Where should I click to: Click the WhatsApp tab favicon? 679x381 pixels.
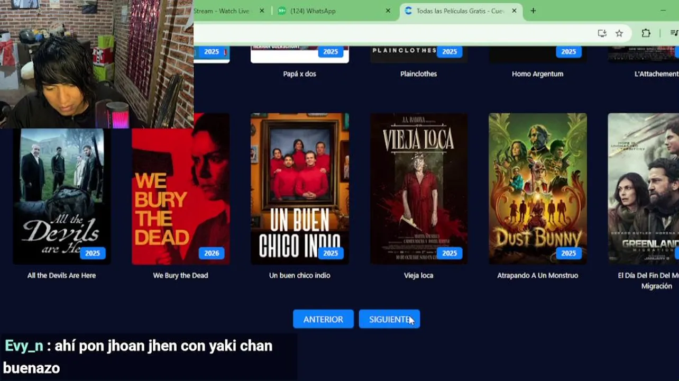(x=282, y=11)
